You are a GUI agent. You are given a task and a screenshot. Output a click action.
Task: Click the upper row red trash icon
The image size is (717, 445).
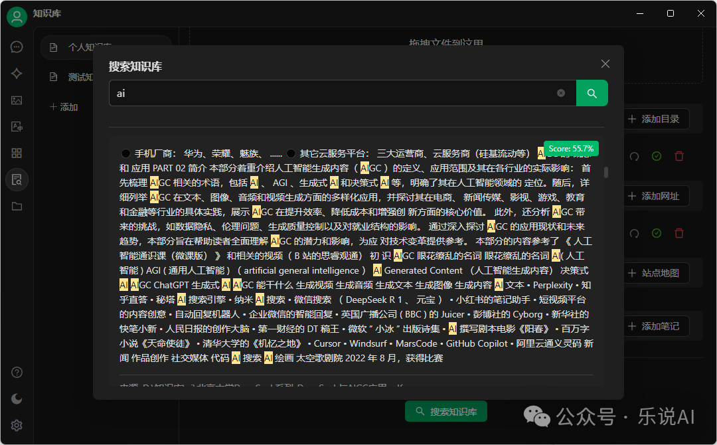[679, 156]
